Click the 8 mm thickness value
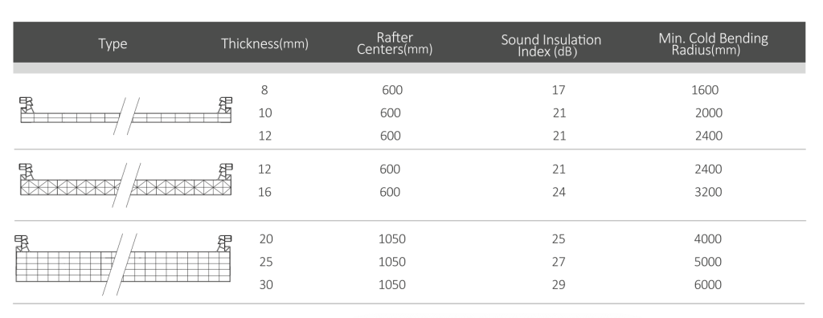 tap(264, 90)
